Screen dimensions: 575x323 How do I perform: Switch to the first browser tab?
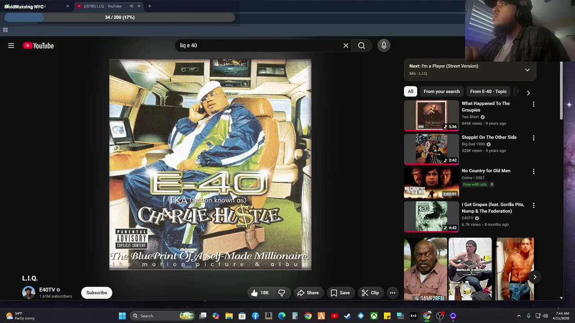(x=36, y=6)
